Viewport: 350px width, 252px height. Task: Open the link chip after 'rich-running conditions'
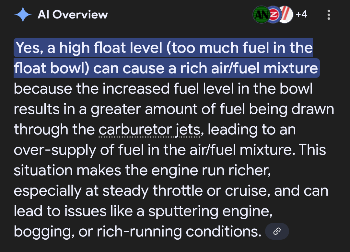(x=277, y=231)
